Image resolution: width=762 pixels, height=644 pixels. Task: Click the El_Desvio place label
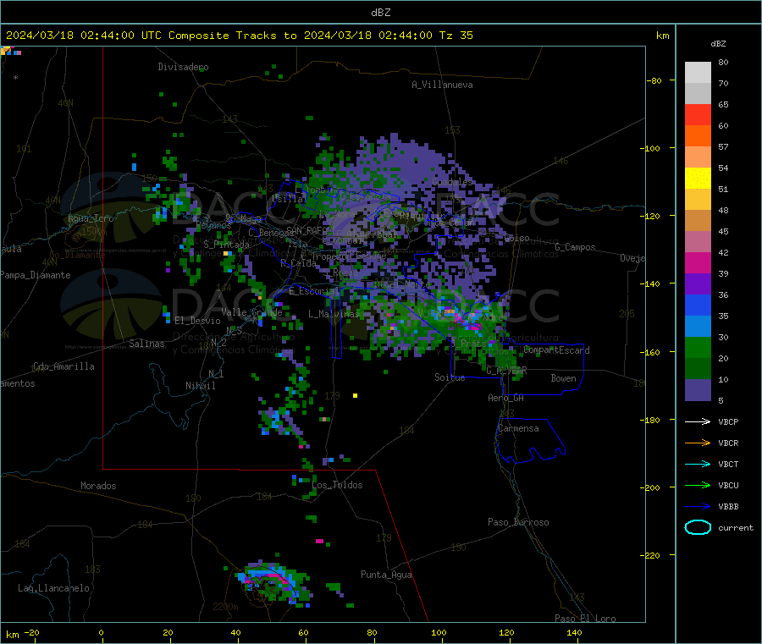pos(197,321)
